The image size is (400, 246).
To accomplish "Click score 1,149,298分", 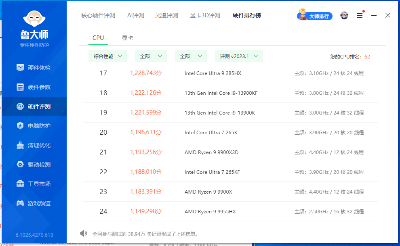I will click(146, 211).
